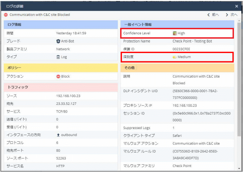Collapse the ログ情報 section header

(x=60, y=25)
